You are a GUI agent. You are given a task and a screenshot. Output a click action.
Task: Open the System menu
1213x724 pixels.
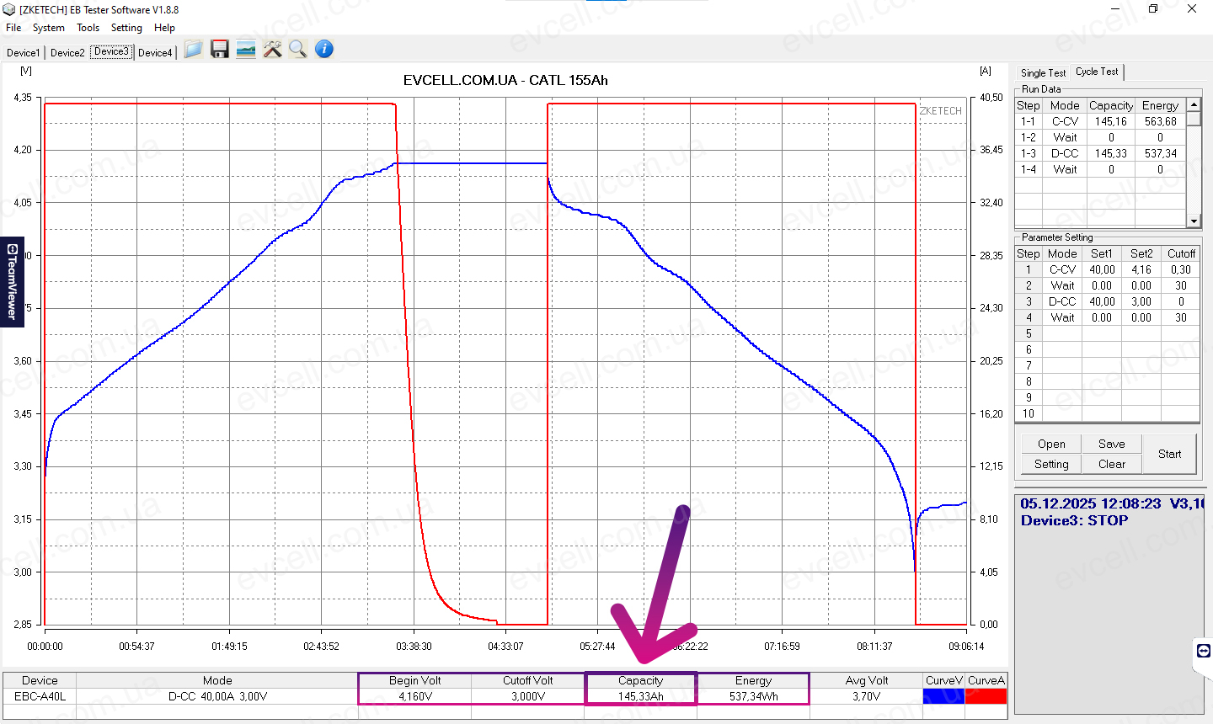click(x=48, y=27)
